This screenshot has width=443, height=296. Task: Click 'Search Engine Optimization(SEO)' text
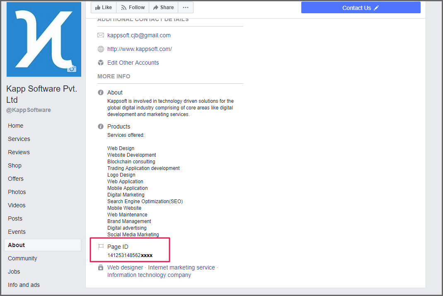tap(145, 201)
